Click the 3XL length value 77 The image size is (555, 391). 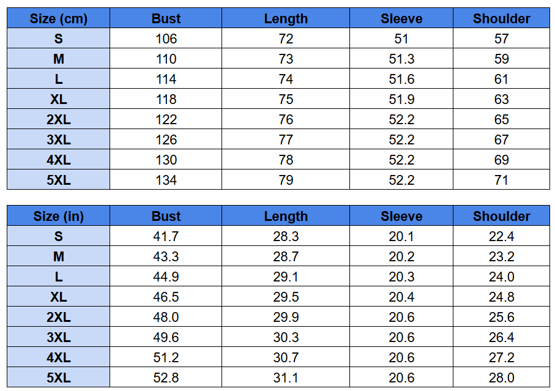(x=286, y=140)
